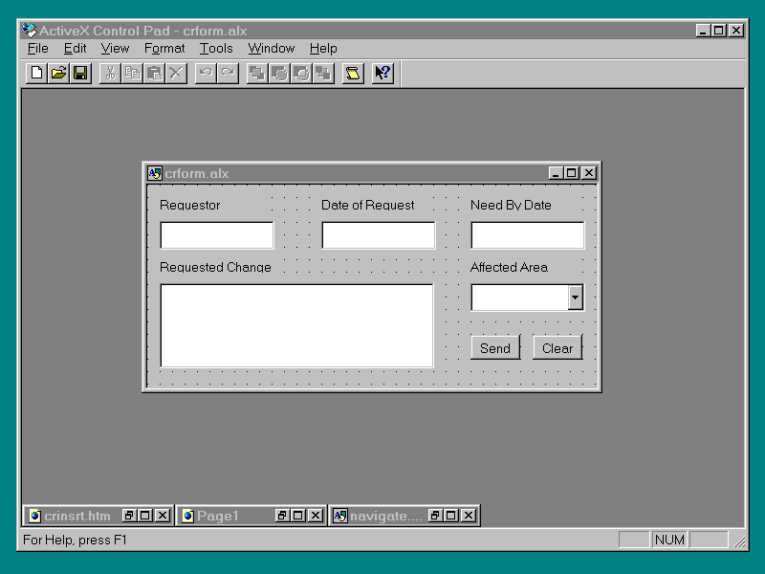The width and height of the screenshot is (765, 574).
Task: Restore the minimized crinsrt.htm window
Action: coord(128,516)
